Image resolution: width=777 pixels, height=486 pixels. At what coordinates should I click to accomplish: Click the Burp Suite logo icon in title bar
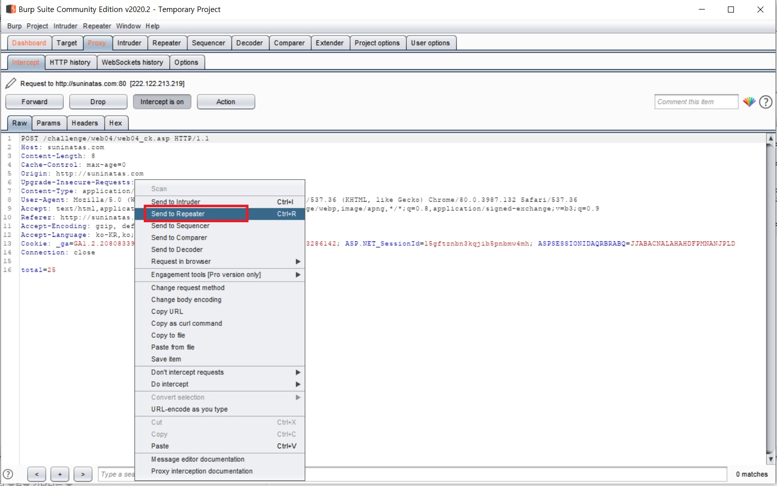pos(11,9)
